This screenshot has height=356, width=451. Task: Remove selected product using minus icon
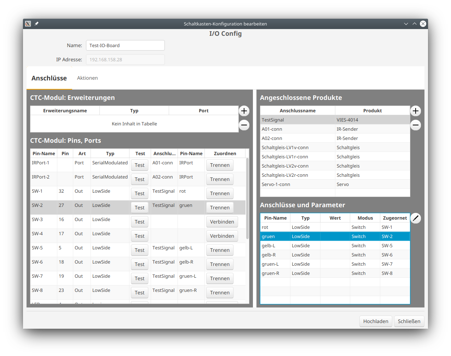click(416, 125)
